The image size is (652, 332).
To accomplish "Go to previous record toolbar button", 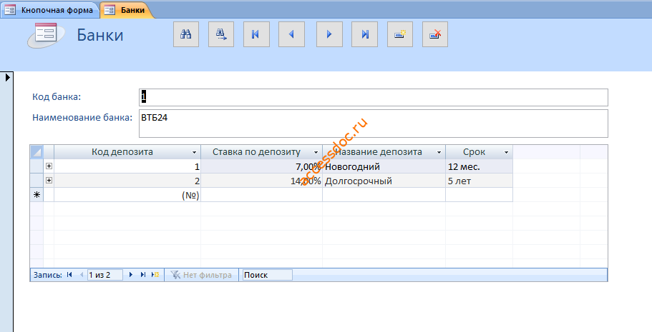I will click(291, 34).
